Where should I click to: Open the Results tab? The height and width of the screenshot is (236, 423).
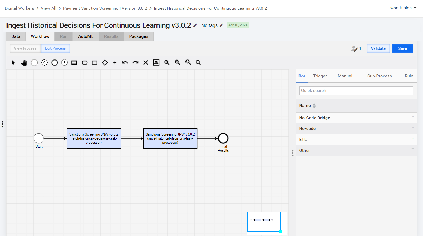point(111,36)
